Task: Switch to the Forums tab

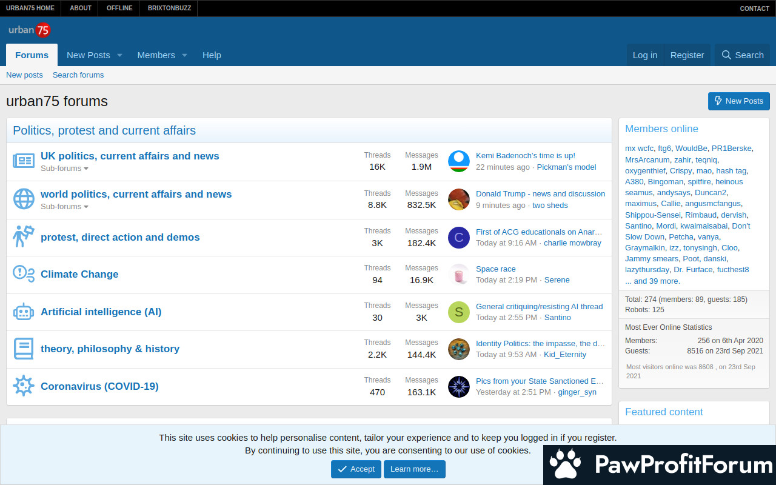Action: pyautogui.click(x=32, y=55)
